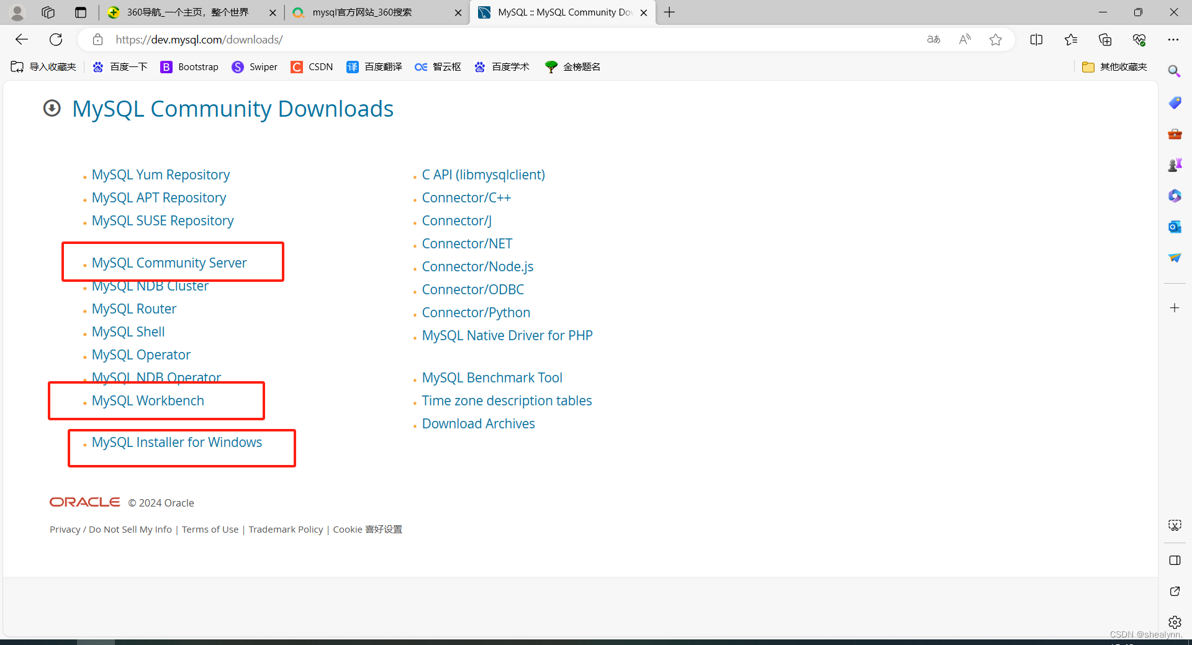Image resolution: width=1192 pixels, height=645 pixels.
Task: Open MySQL Installer for Windows link
Action: pyautogui.click(x=177, y=442)
